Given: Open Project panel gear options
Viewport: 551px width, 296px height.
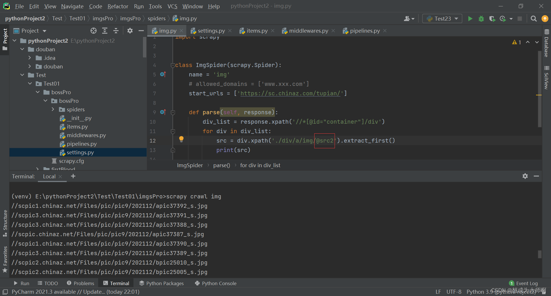Looking at the screenshot, I should click(130, 31).
